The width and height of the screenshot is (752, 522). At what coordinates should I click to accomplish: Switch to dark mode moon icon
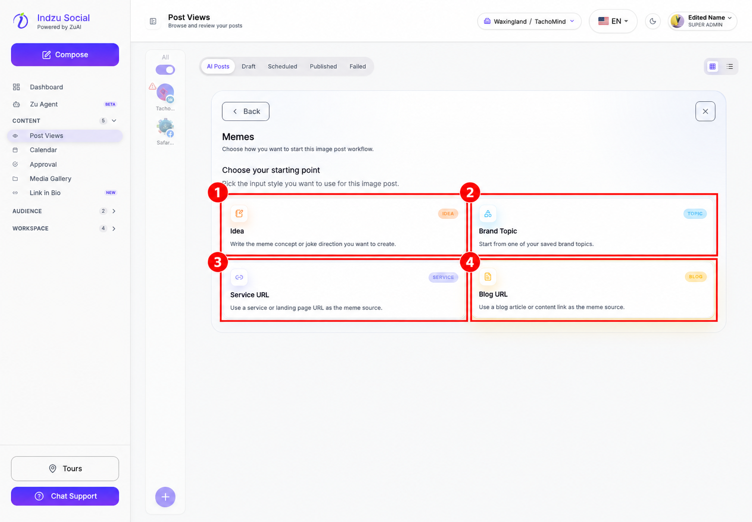(x=653, y=21)
